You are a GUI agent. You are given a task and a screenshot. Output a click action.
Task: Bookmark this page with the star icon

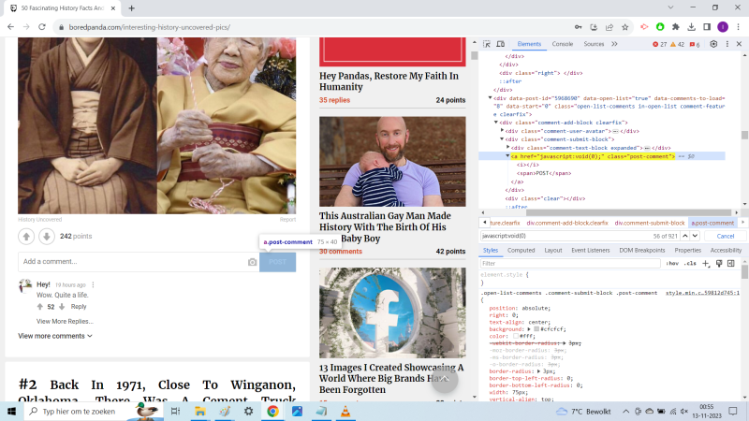tap(624, 27)
